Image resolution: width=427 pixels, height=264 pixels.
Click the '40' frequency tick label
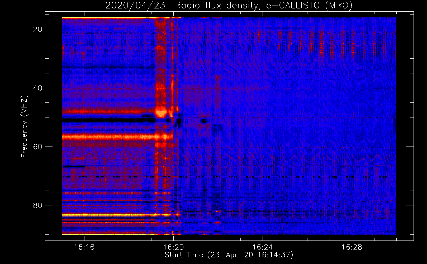click(x=38, y=88)
